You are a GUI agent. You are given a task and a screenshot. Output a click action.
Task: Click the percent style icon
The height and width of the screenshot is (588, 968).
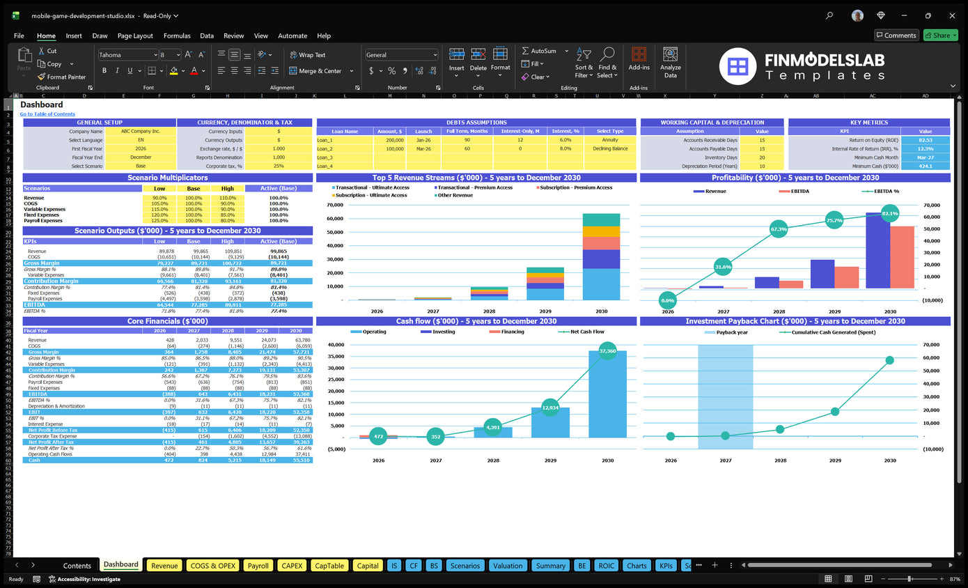[x=392, y=71]
